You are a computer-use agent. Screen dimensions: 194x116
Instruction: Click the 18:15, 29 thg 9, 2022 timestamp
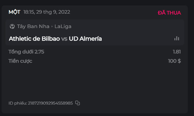point(47,12)
